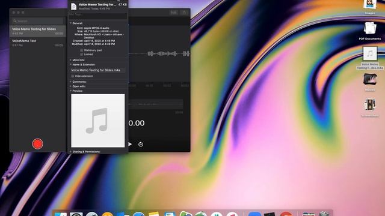
Task: Open the Movies stack on the desktop
Action: click(370, 82)
